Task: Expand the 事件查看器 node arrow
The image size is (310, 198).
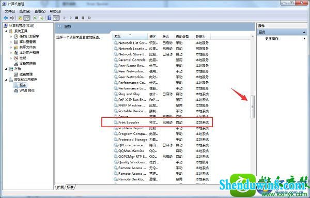Action: (11, 42)
